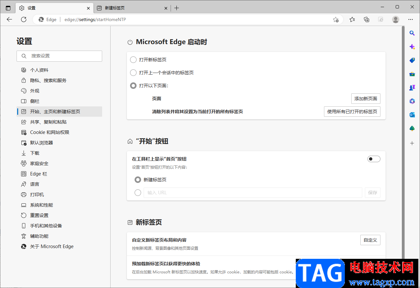Image resolution: width=420 pixels, height=288 pixels.
Task: Go back using the back arrow
Action: click(x=9, y=19)
